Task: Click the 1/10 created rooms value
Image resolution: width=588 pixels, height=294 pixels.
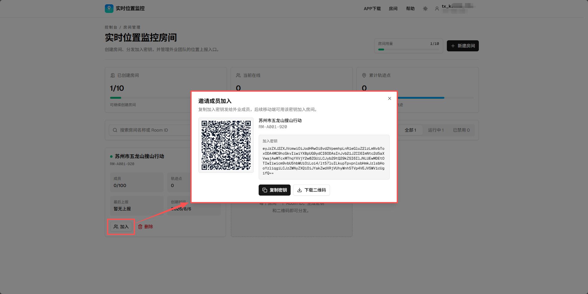Action: [117, 88]
